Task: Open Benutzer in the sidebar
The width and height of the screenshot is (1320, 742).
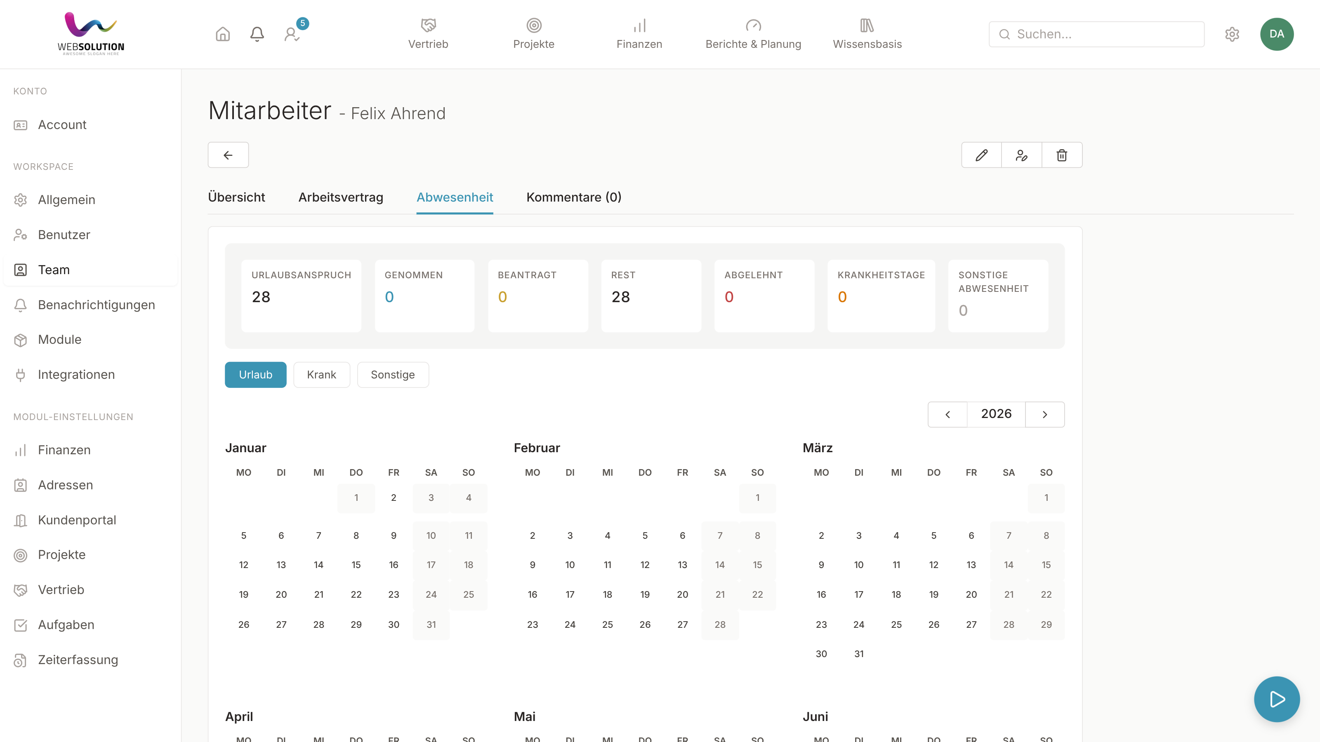Action: coord(90,235)
